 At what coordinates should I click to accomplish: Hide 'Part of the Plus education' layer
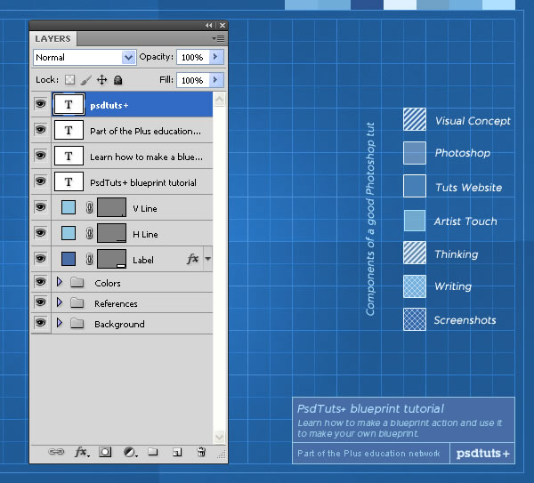(x=41, y=129)
